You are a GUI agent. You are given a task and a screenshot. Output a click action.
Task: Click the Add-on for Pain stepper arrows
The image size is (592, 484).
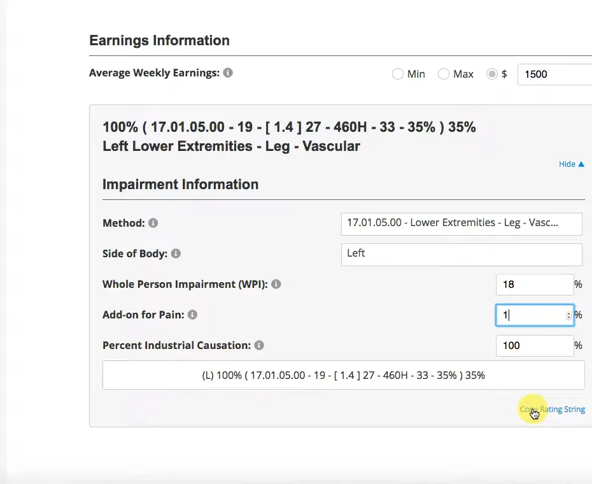[x=568, y=315]
